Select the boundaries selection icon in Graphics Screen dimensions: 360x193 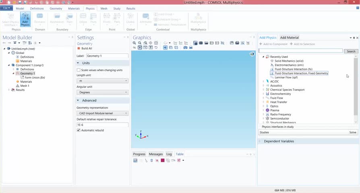coord(206,43)
